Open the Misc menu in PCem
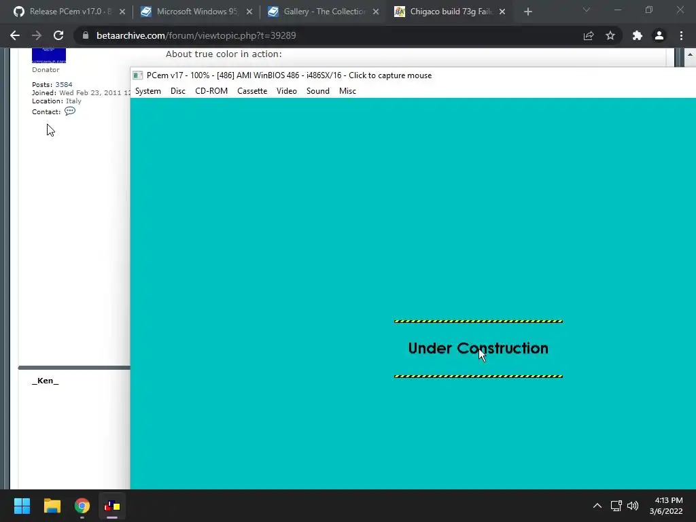 point(347,91)
